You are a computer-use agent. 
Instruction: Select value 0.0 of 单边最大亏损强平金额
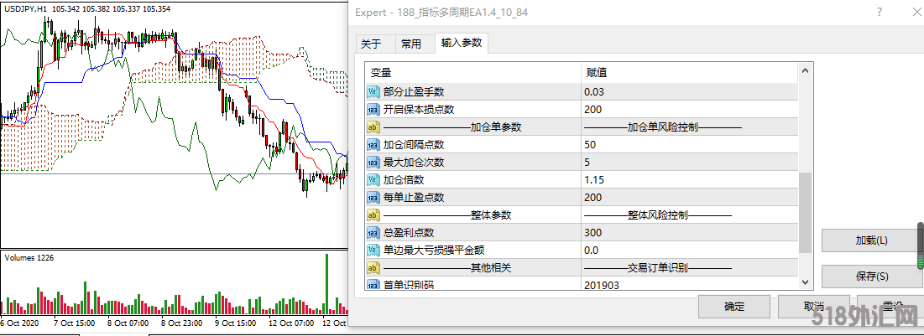pos(591,251)
